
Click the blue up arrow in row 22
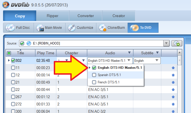[x=173, y=90]
